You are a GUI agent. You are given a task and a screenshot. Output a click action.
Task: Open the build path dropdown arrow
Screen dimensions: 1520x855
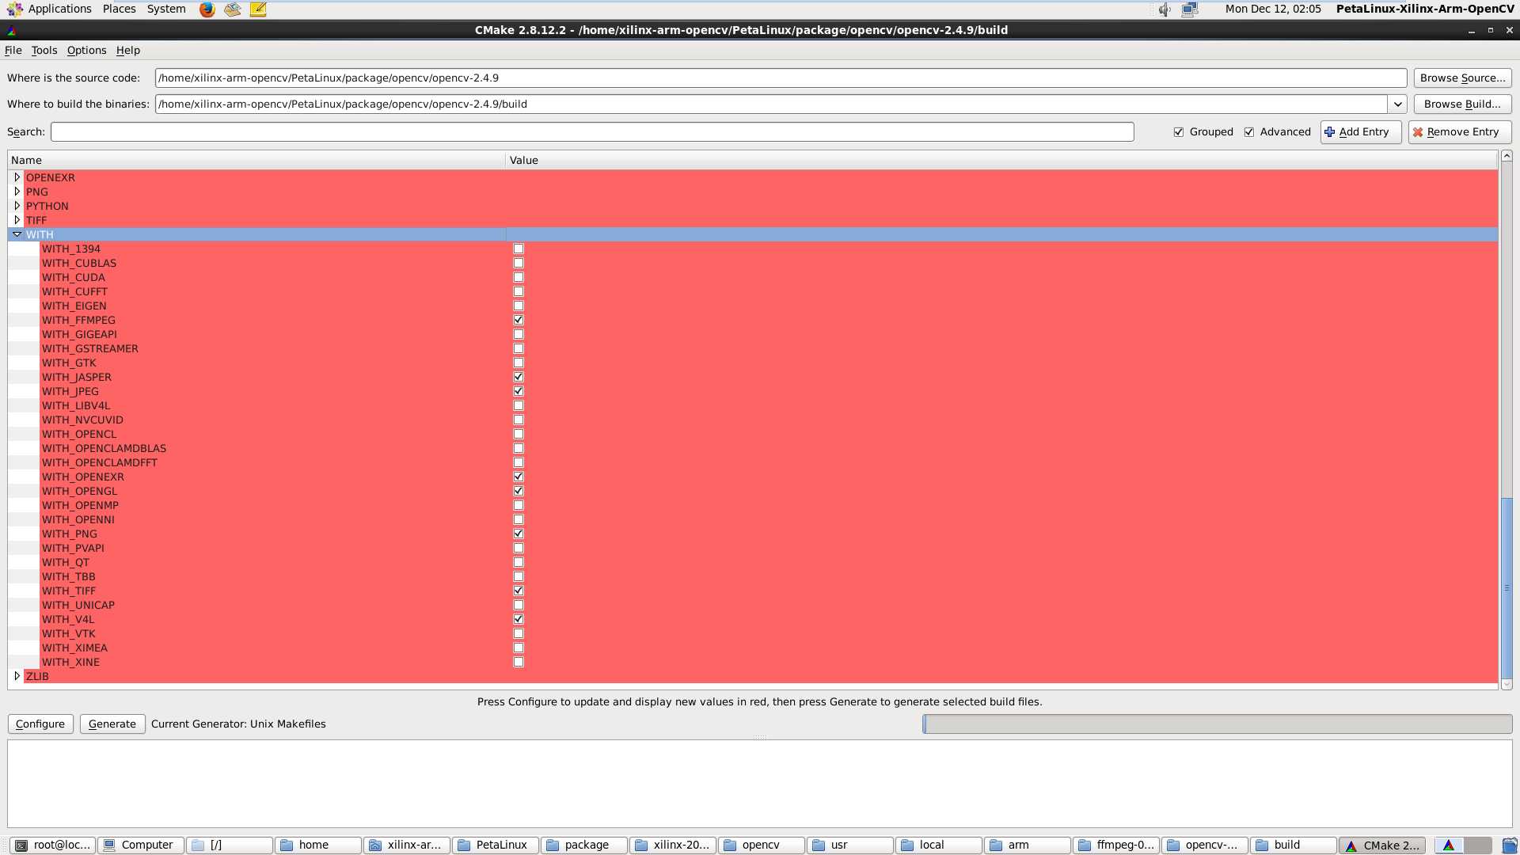(1397, 104)
